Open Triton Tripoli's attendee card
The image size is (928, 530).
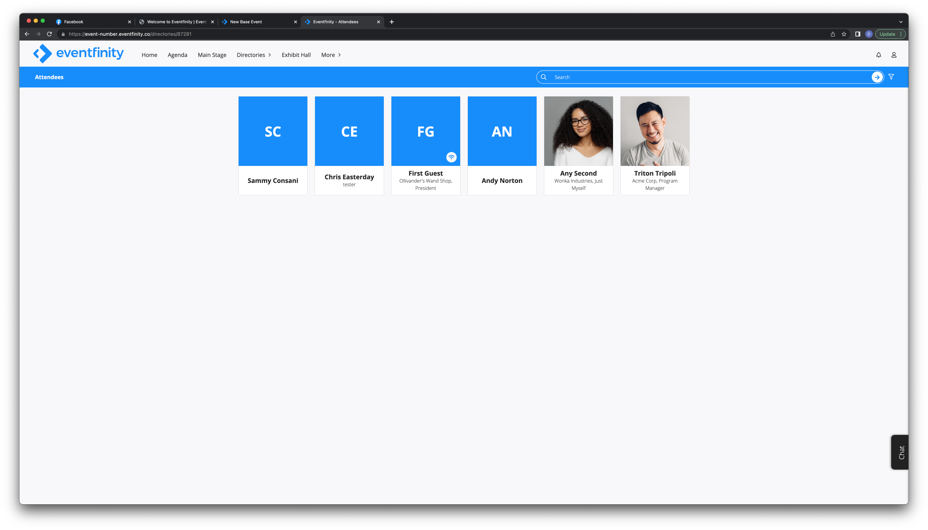click(x=654, y=146)
